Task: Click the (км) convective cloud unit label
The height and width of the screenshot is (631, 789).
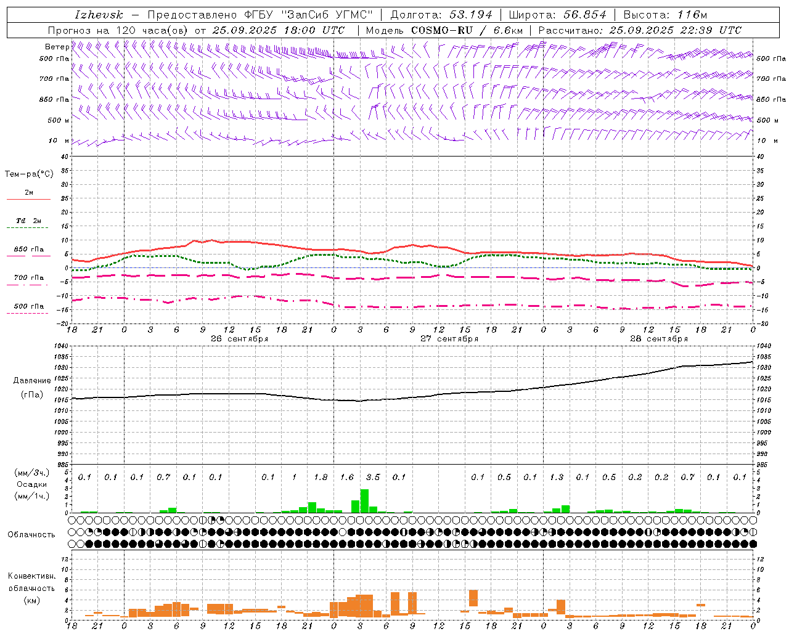Action: [x=32, y=600]
